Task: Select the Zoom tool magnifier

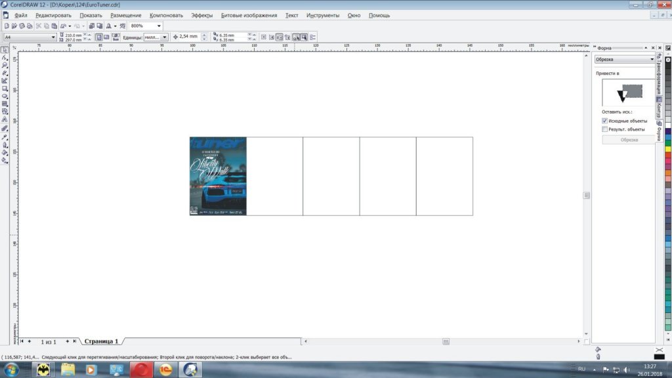Action: 5,66
